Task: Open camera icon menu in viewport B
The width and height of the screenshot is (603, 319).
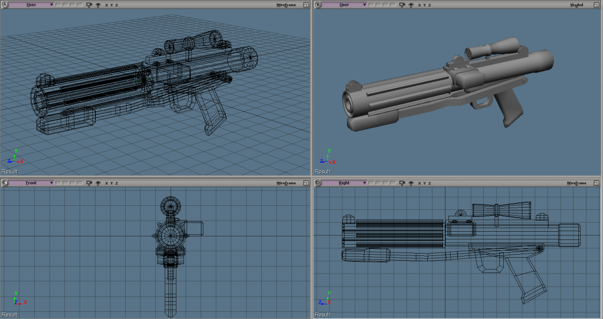Action: coord(402,5)
